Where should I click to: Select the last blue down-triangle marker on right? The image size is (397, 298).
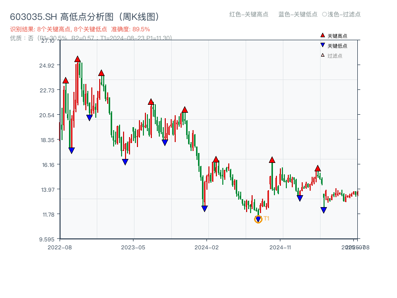[x=325, y=210]
